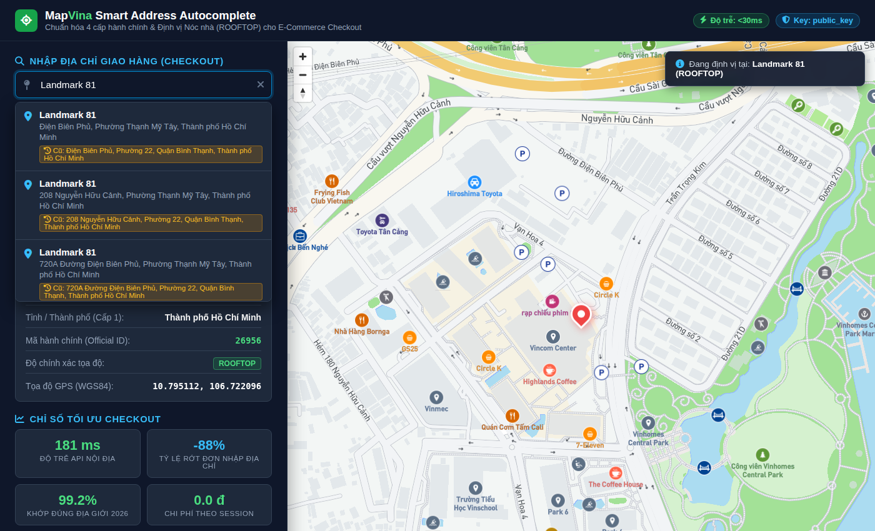Click the ROOFTOP accuracy badge

237,363
